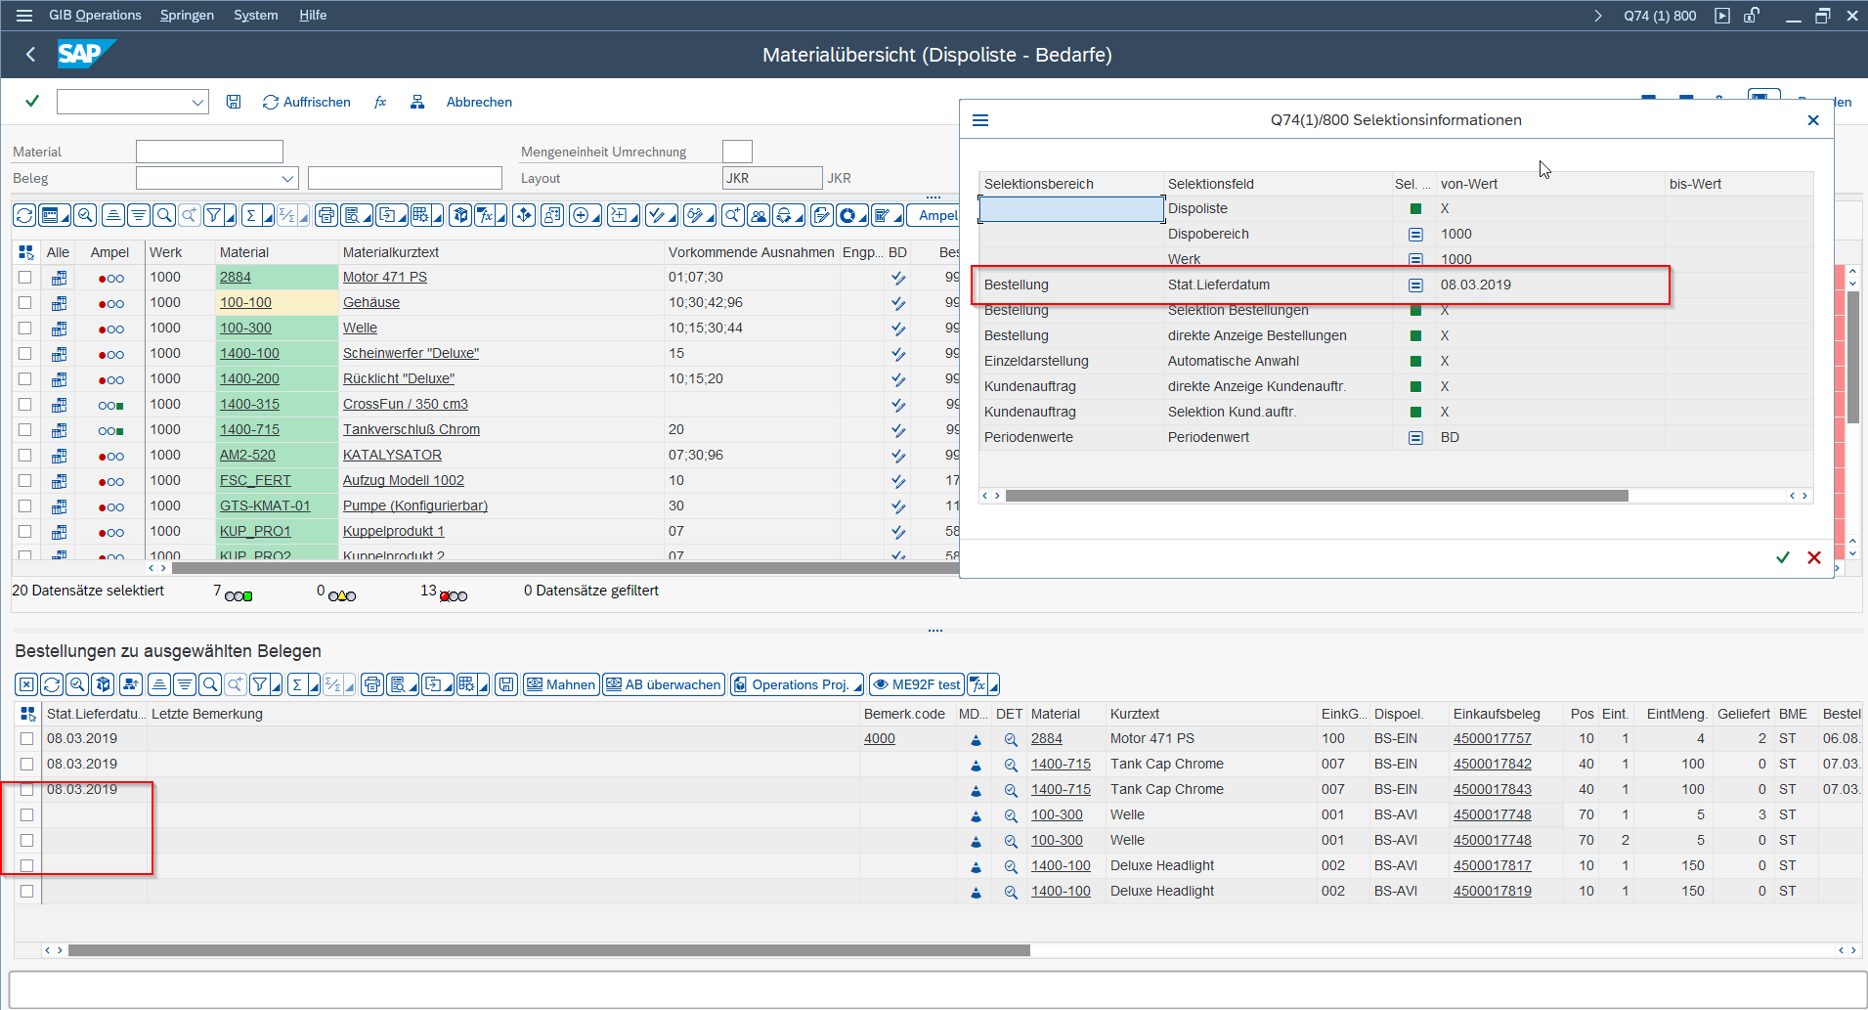Click the save icon in top toolbar
1868x1010 pixels.
pos(234,102)
